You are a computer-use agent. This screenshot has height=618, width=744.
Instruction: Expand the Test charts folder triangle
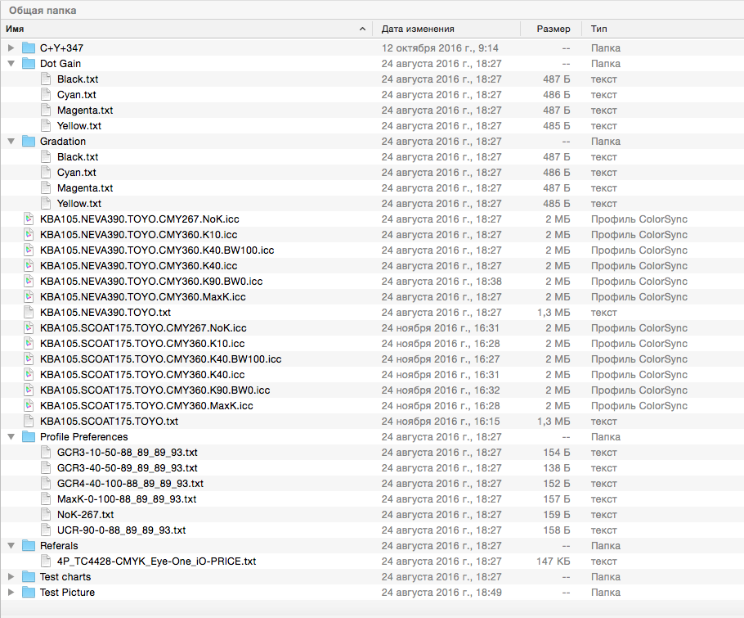tap(11, 577)
